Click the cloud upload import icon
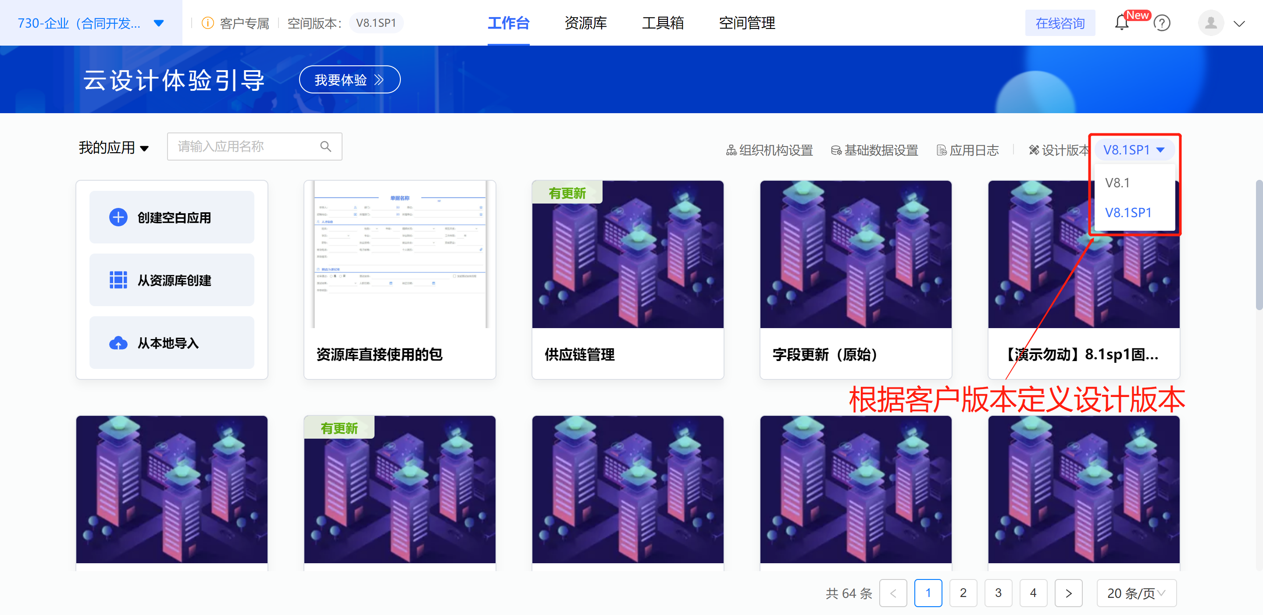The height and width of the screenshot is (615, 1263). (118, 343)
